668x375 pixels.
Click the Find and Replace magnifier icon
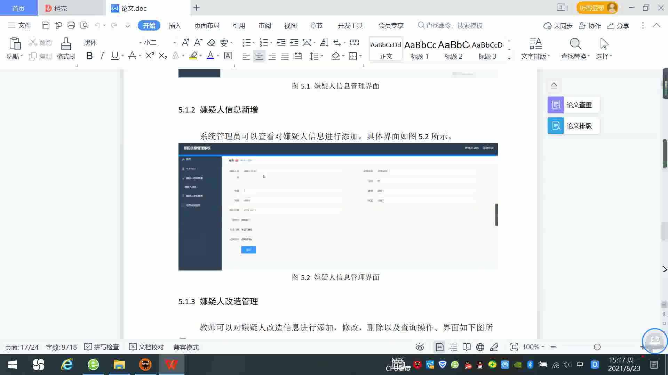(575, 44)
